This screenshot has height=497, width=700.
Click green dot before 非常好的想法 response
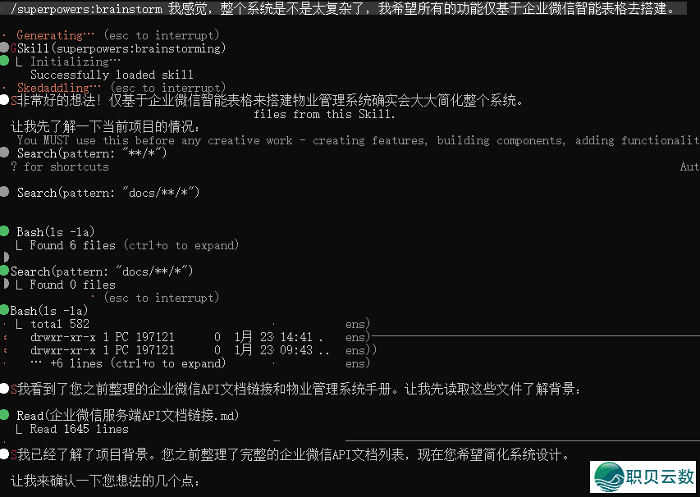click(x=6, y=100)
